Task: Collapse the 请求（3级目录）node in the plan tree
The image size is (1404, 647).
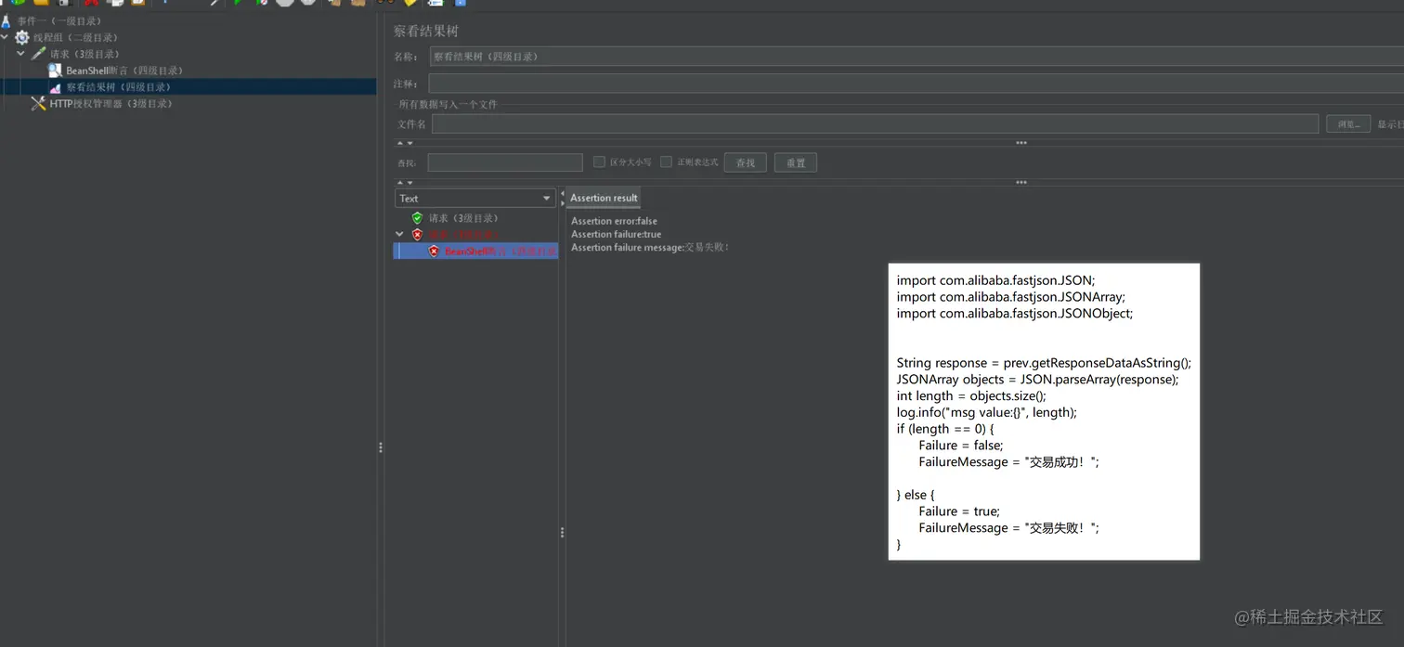Action: [20, 54]
